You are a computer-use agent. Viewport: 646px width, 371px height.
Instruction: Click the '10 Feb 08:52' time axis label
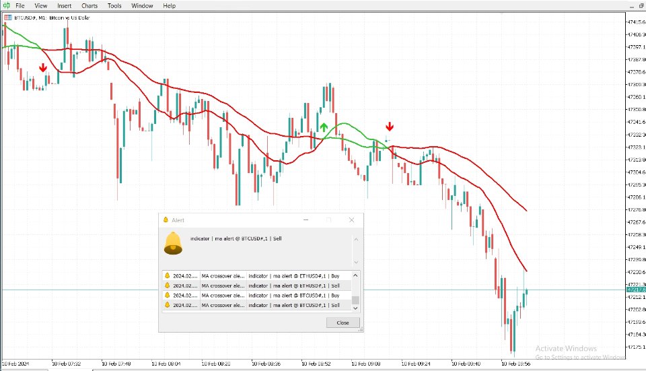tap(316, 364)
